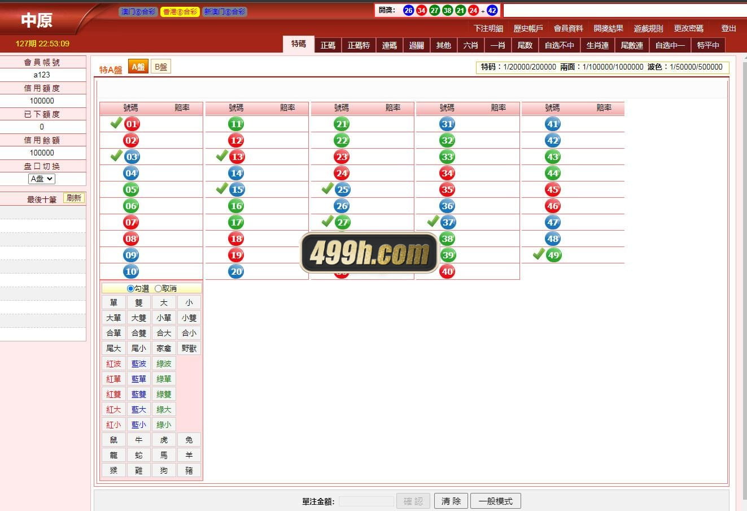747x511 pixels.
Task: Open the 生肖連 tab
Action: click(x=598, y=45)
